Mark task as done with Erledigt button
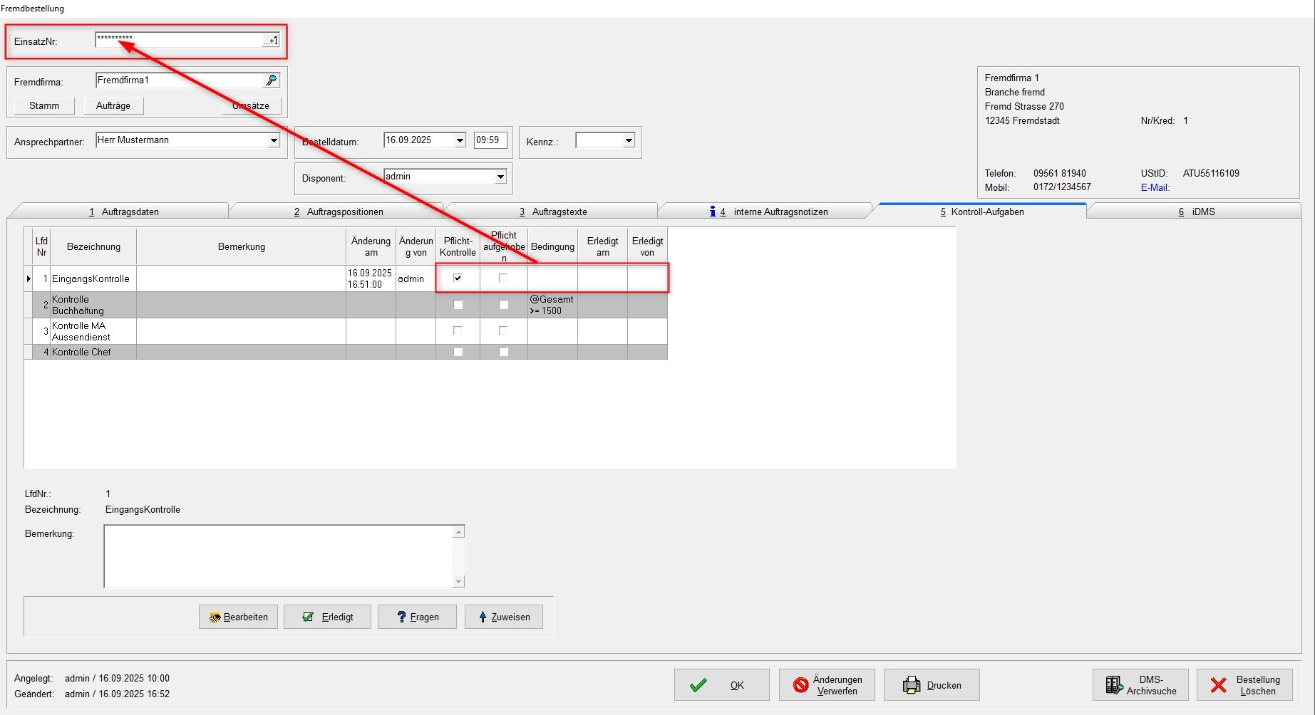 327,617
